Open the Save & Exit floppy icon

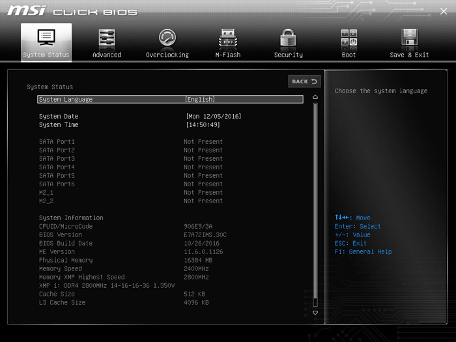[410, 38]
